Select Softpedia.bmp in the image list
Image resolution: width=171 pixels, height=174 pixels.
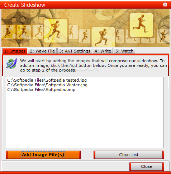pyautogui.click(x=41, y=90)
